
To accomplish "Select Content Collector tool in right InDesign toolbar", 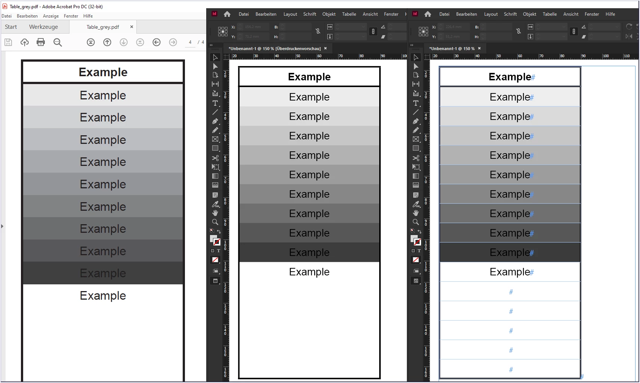I will pos(416,93).
